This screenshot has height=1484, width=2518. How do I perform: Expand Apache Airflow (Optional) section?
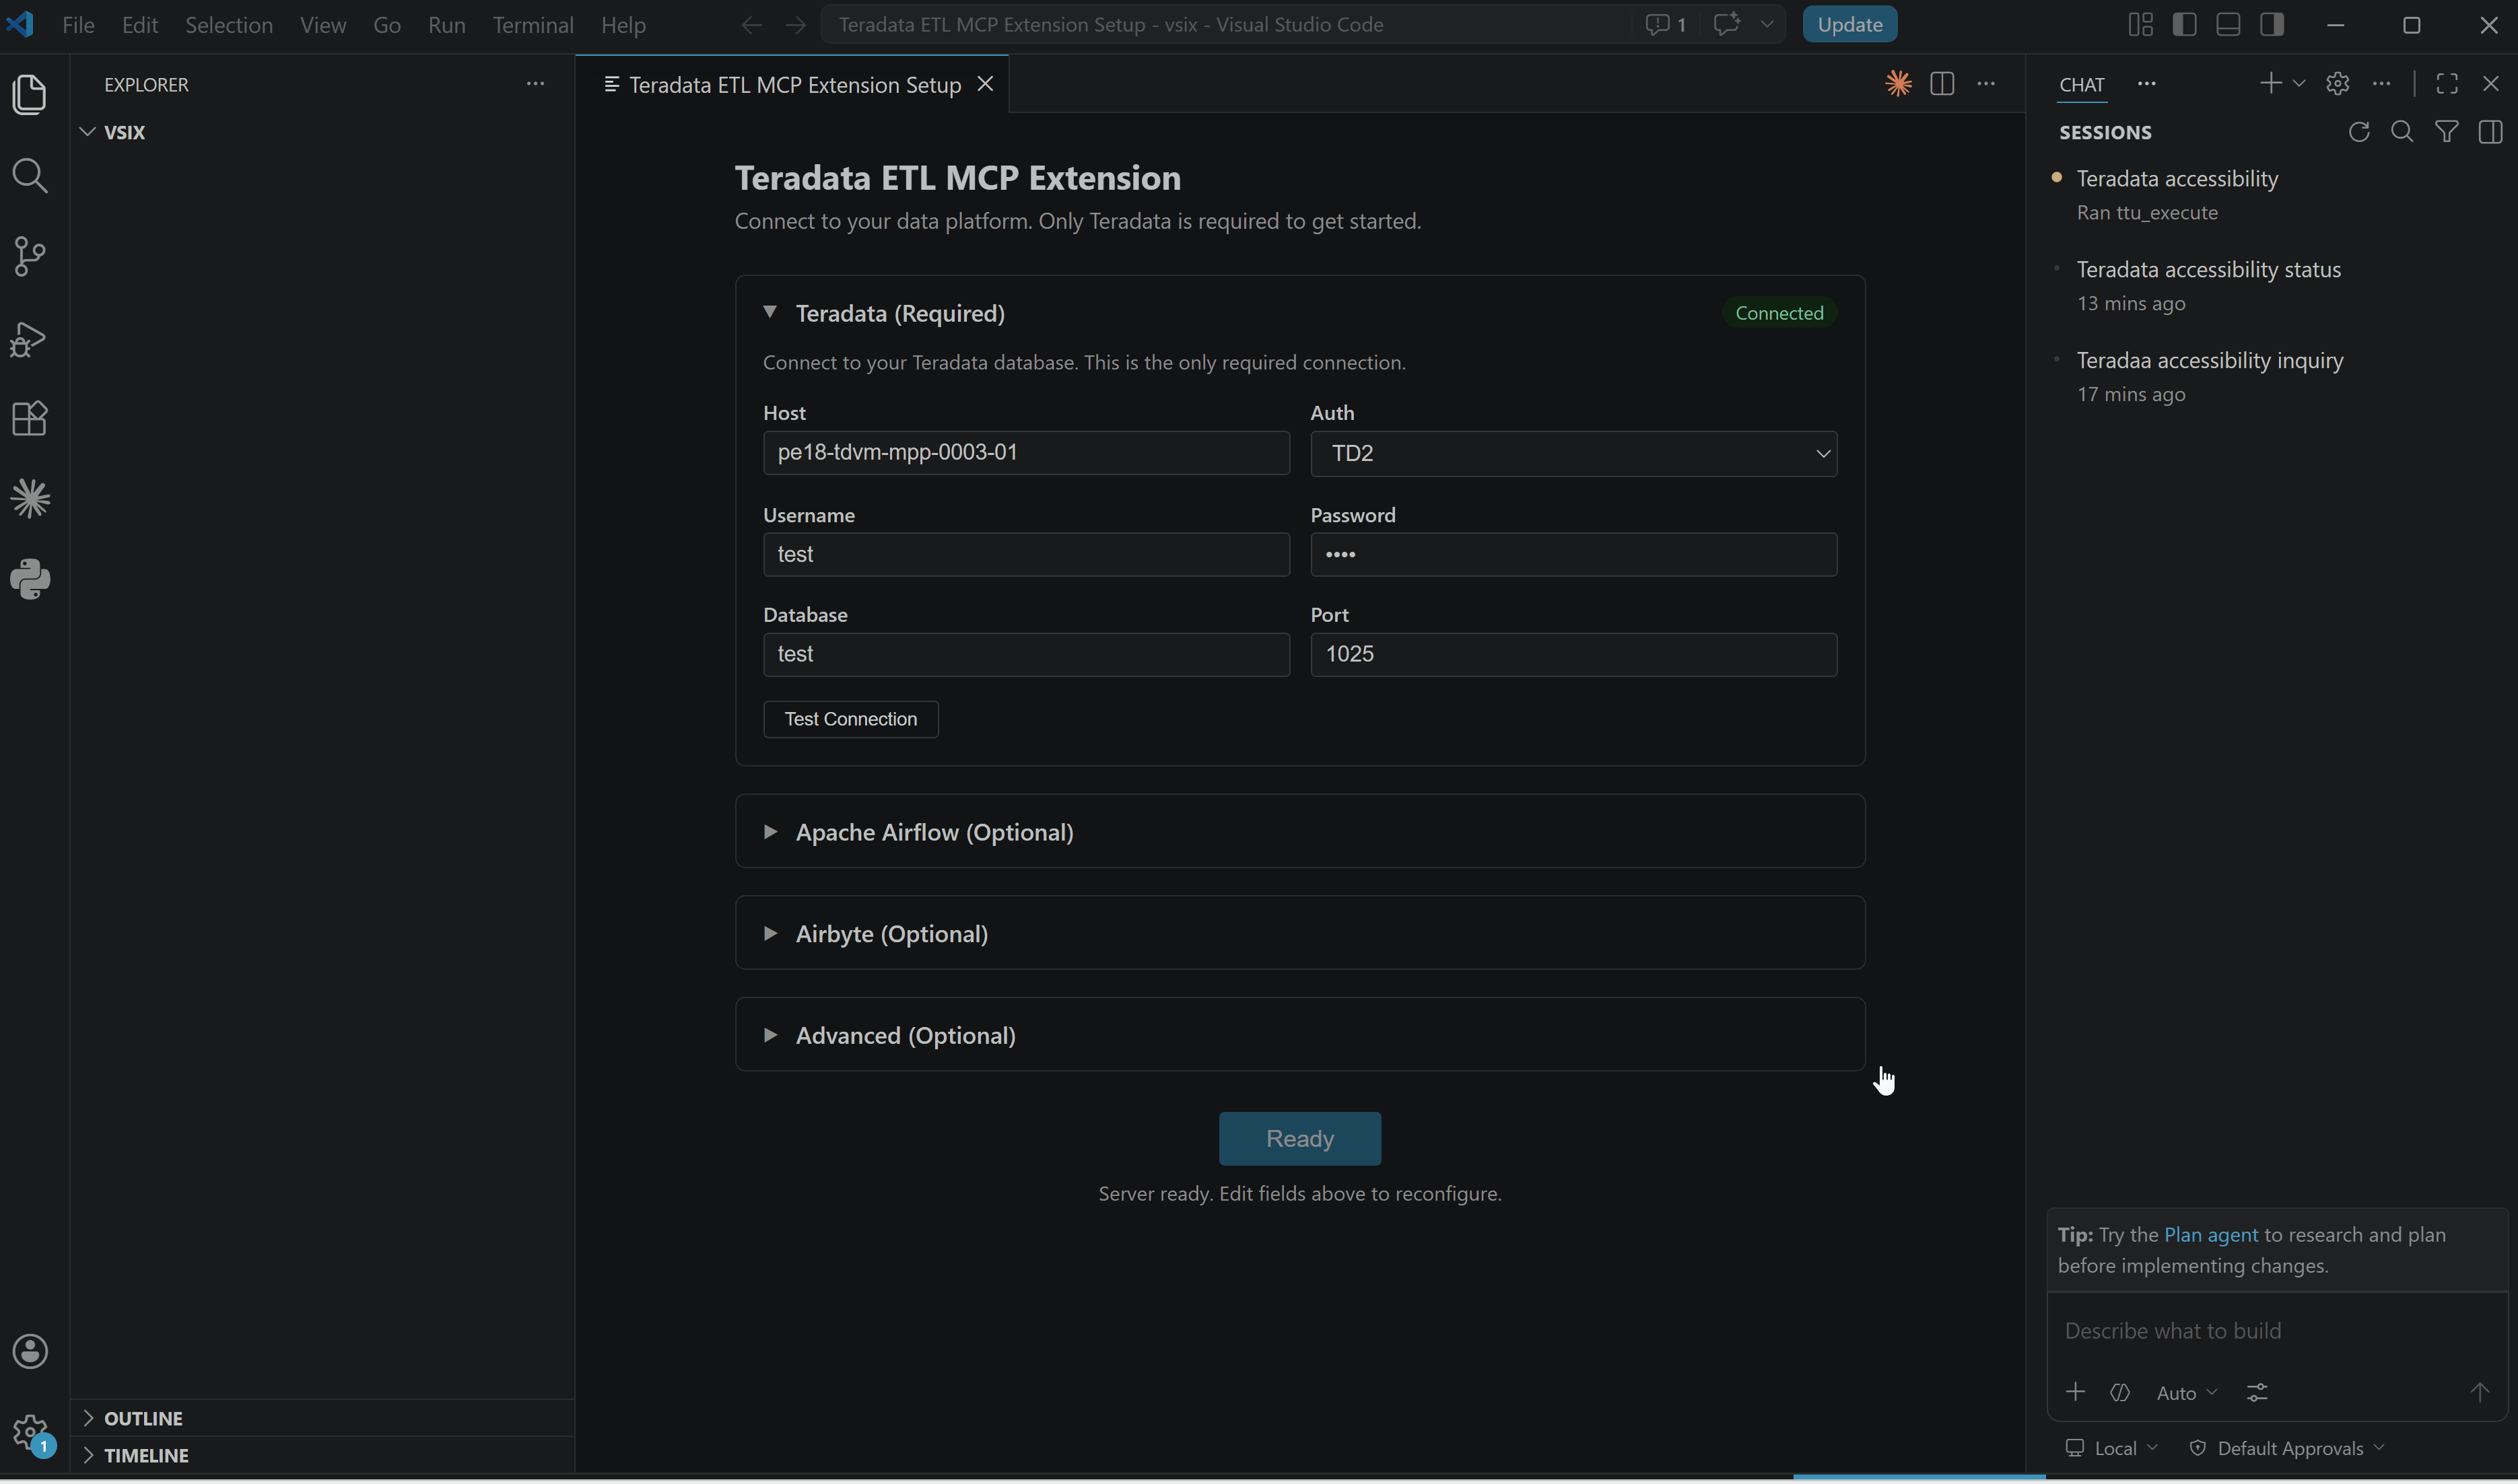pos(770,832)
